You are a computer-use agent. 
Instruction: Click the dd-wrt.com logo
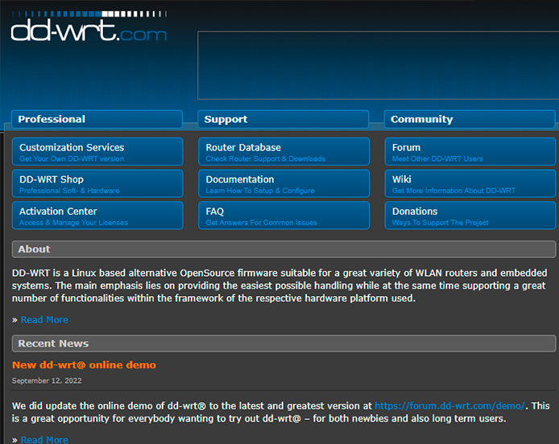coord(89,27)
